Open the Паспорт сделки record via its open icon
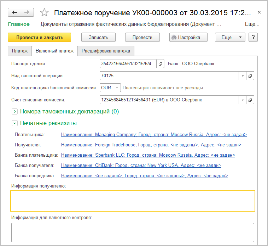Screen dimensions: 268x246 click(x=160, y=64)
